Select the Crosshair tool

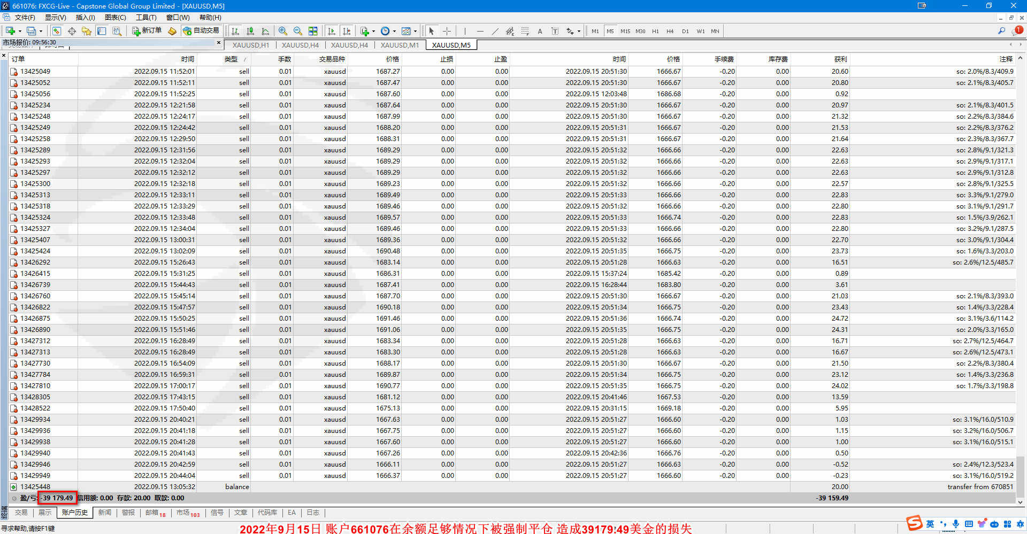[447, 31]
